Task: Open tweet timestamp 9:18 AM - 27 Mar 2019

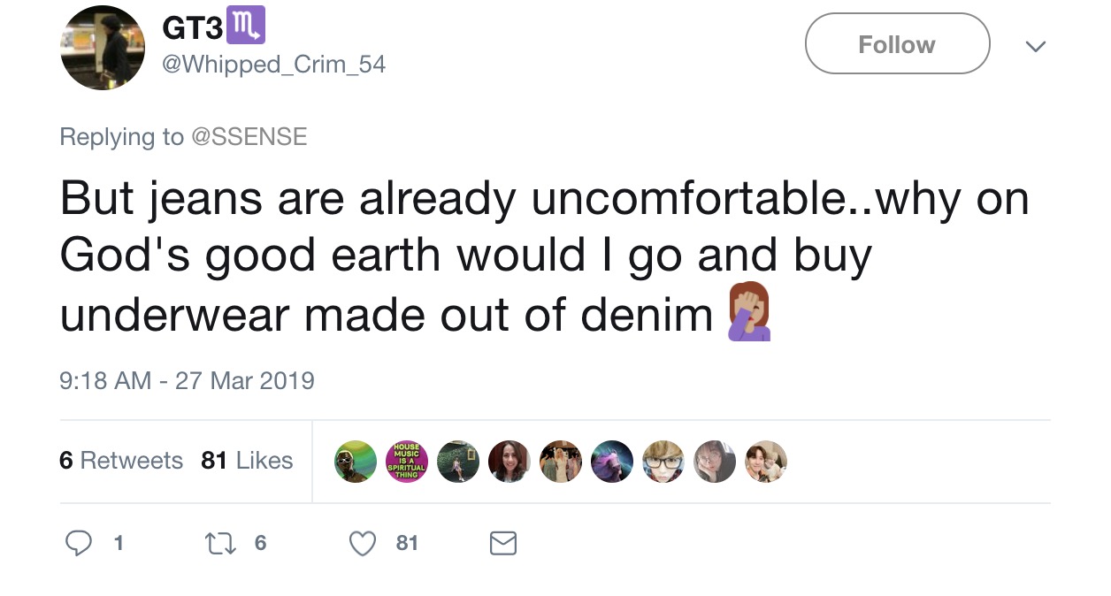Action: pyautogui.click(x=187, y=381)
